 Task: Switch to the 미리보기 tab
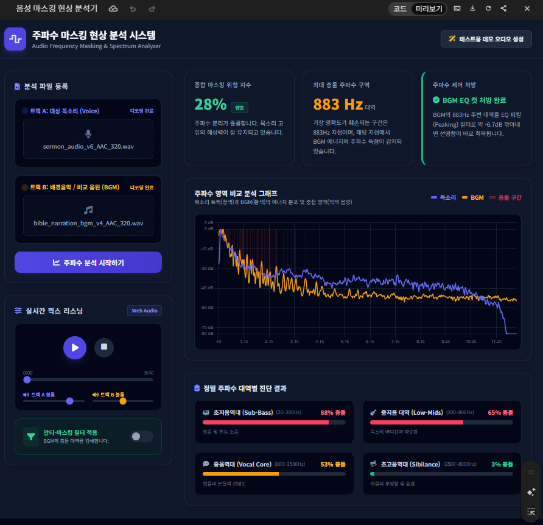tap(429, 9)
